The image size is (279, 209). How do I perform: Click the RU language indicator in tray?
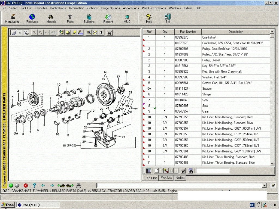(x=252, y=205)
